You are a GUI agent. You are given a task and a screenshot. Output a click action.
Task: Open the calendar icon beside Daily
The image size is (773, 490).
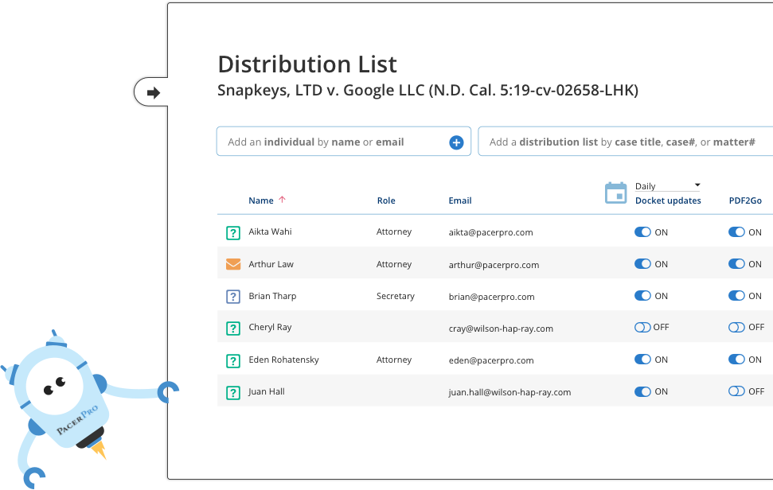tap(615, 192)
